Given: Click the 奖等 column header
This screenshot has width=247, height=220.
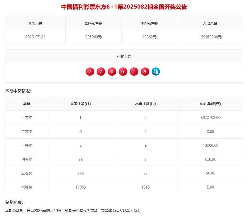Looking at the screenshot, I should point(26,104).
